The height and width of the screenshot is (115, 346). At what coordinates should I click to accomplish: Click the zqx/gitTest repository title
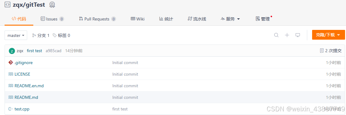pyautogui.click(x=29, y=4)
